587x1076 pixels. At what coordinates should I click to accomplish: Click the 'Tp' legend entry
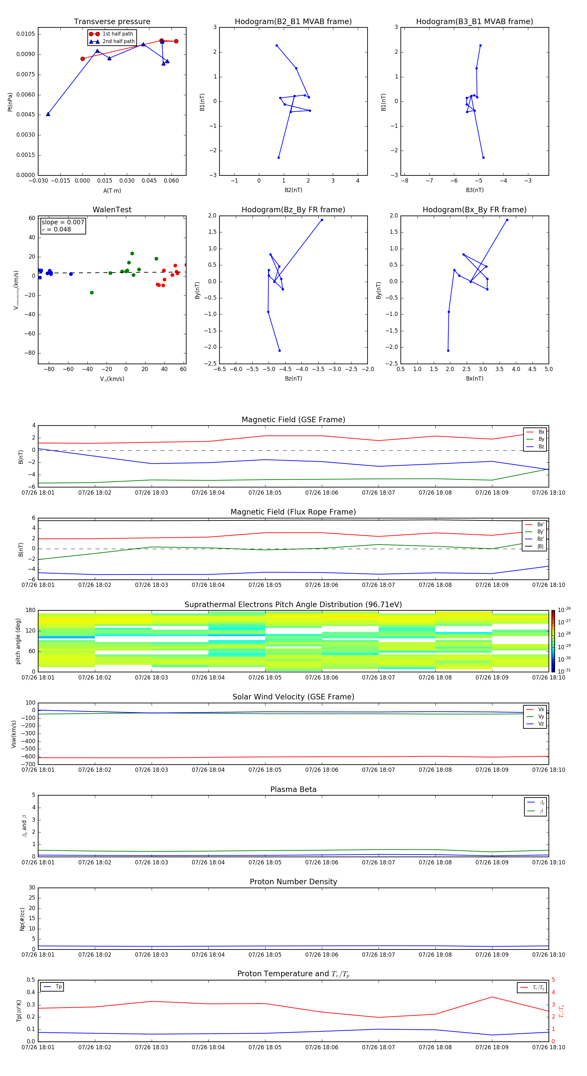53,987
